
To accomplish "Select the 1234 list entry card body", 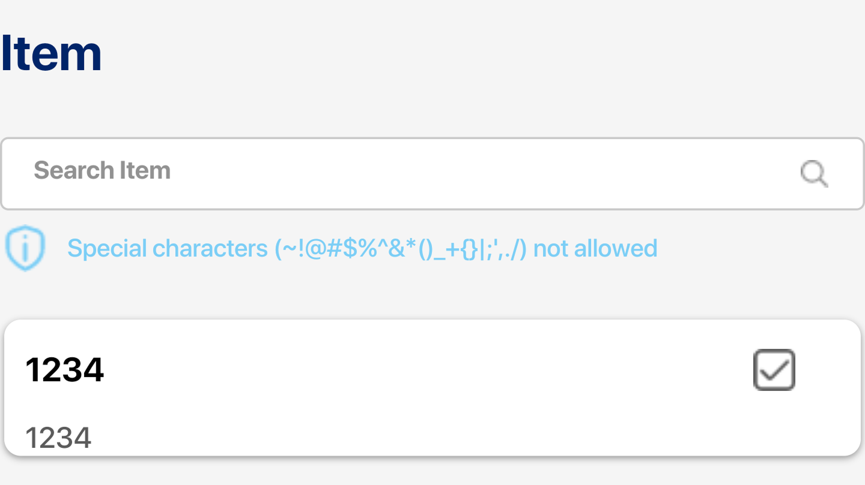I will [432, 388].
